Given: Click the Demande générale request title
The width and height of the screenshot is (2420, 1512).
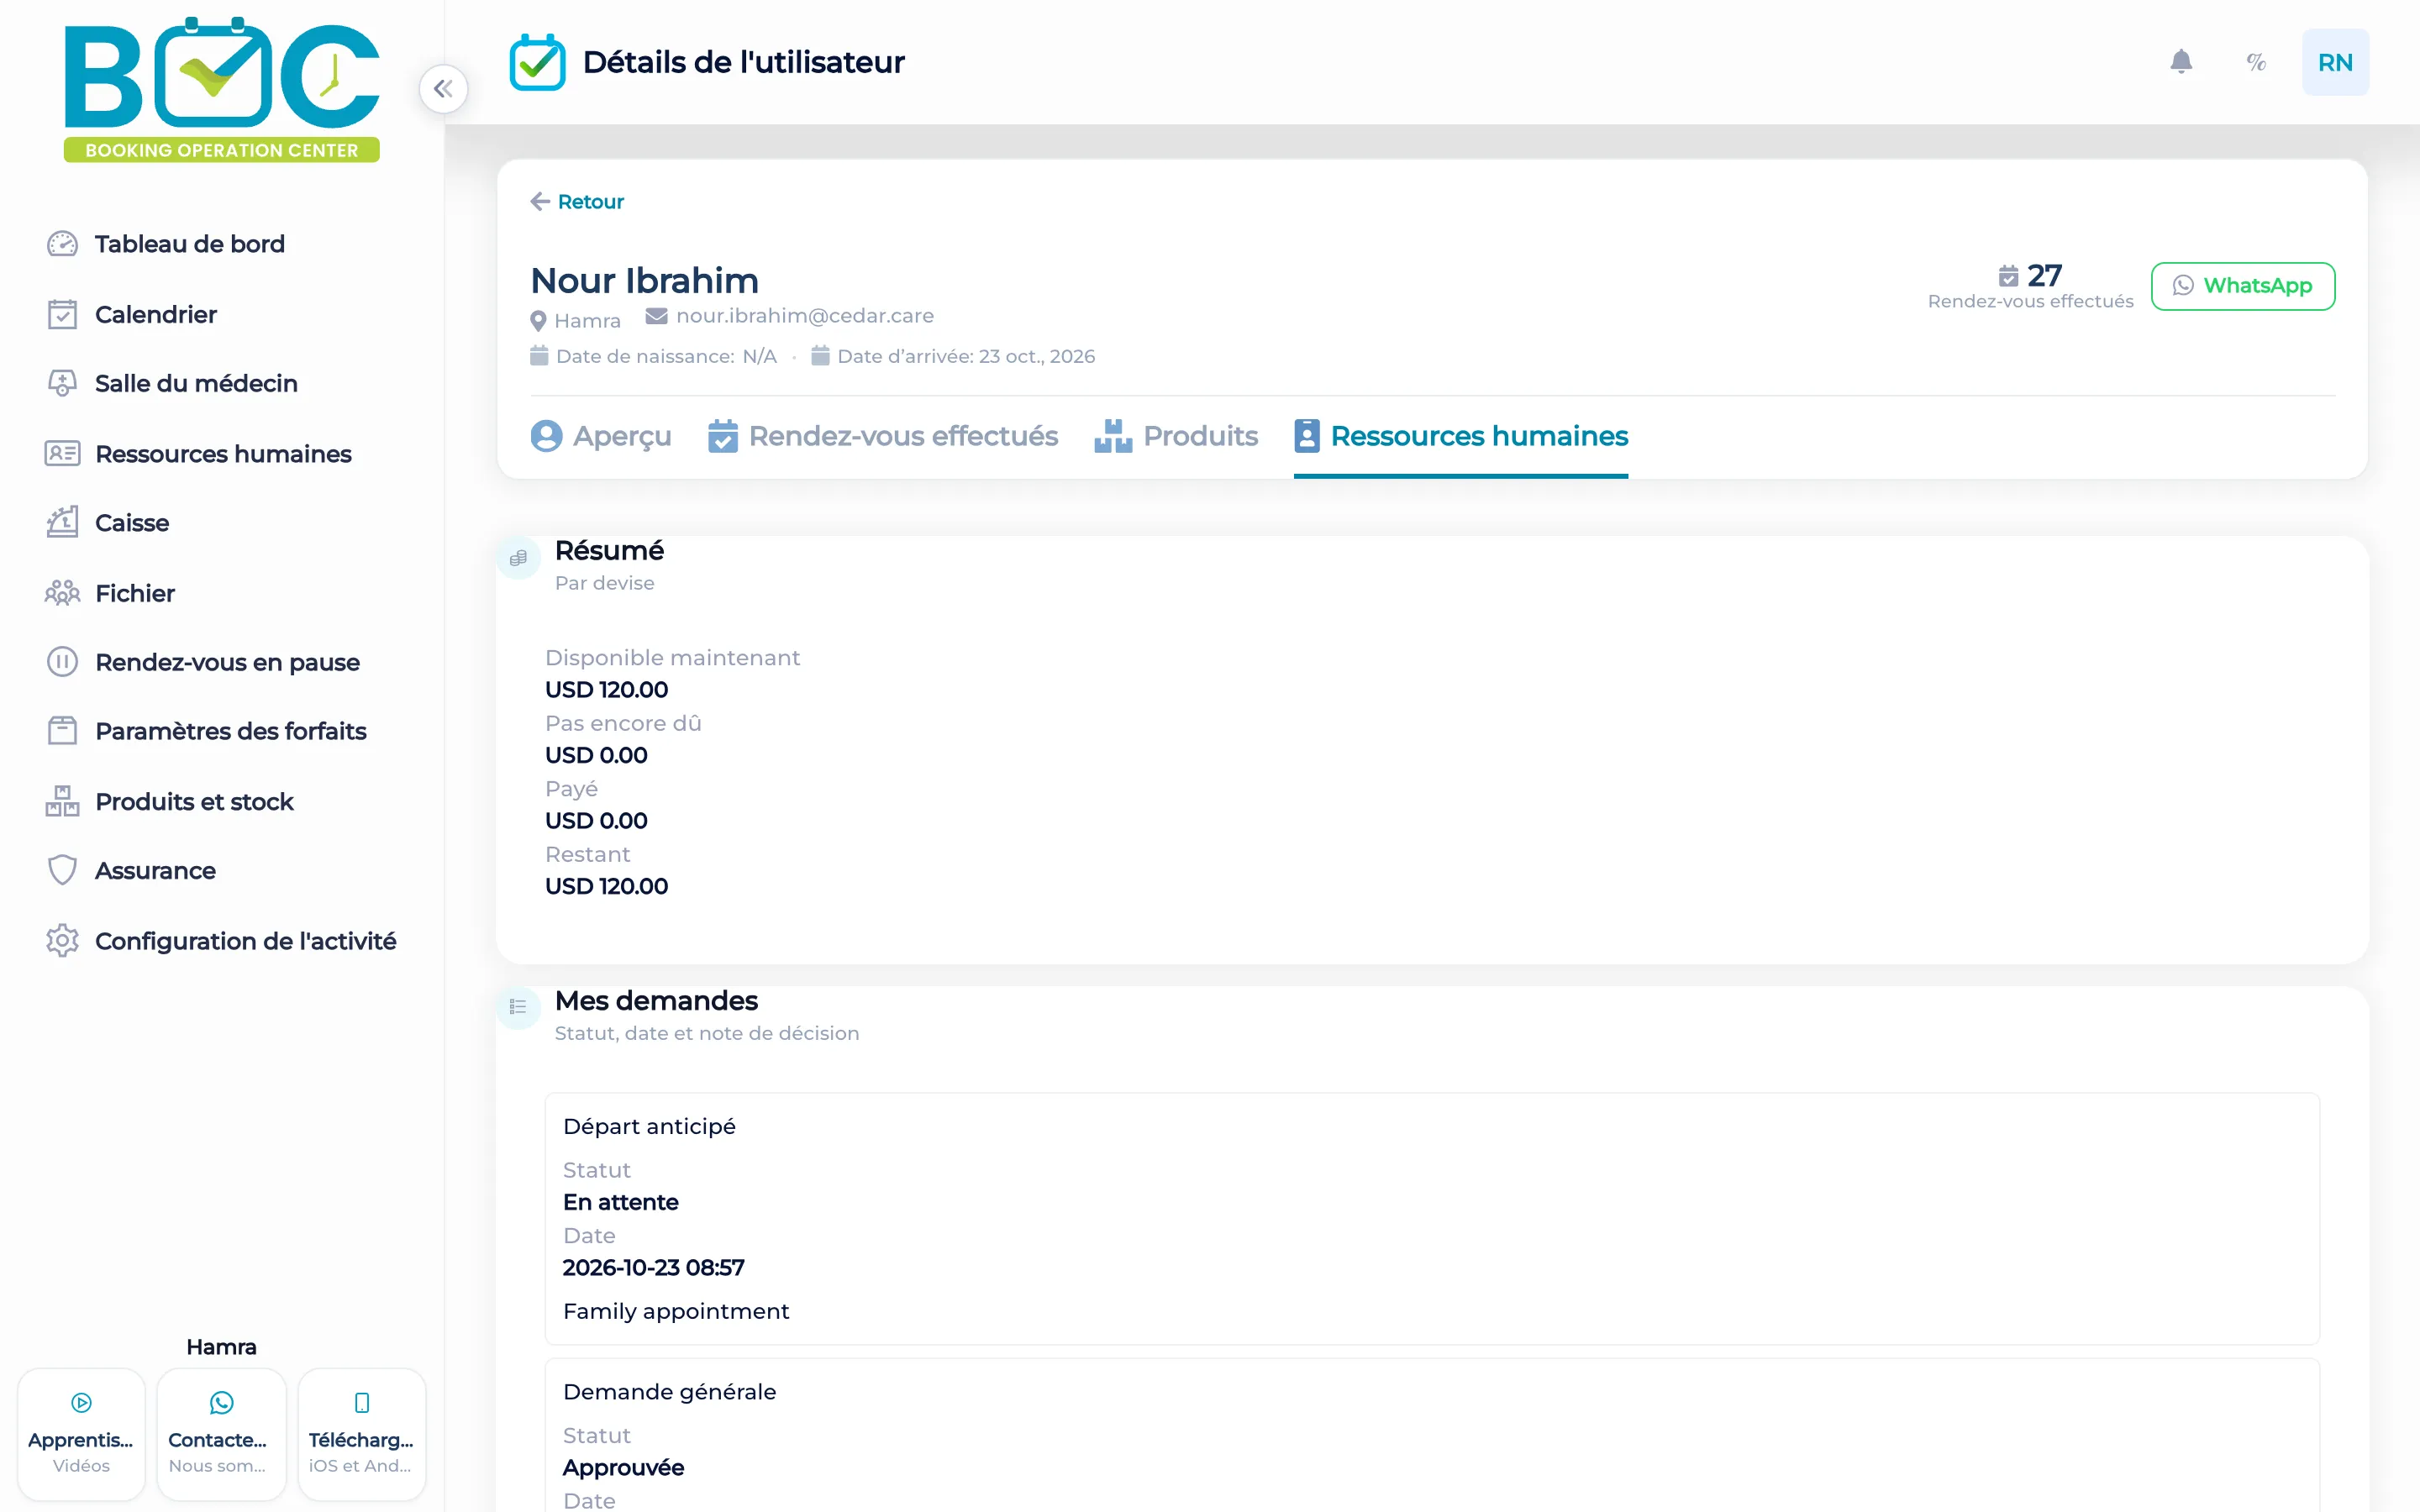Looking at the screenshot, I should pos(669,1392).
